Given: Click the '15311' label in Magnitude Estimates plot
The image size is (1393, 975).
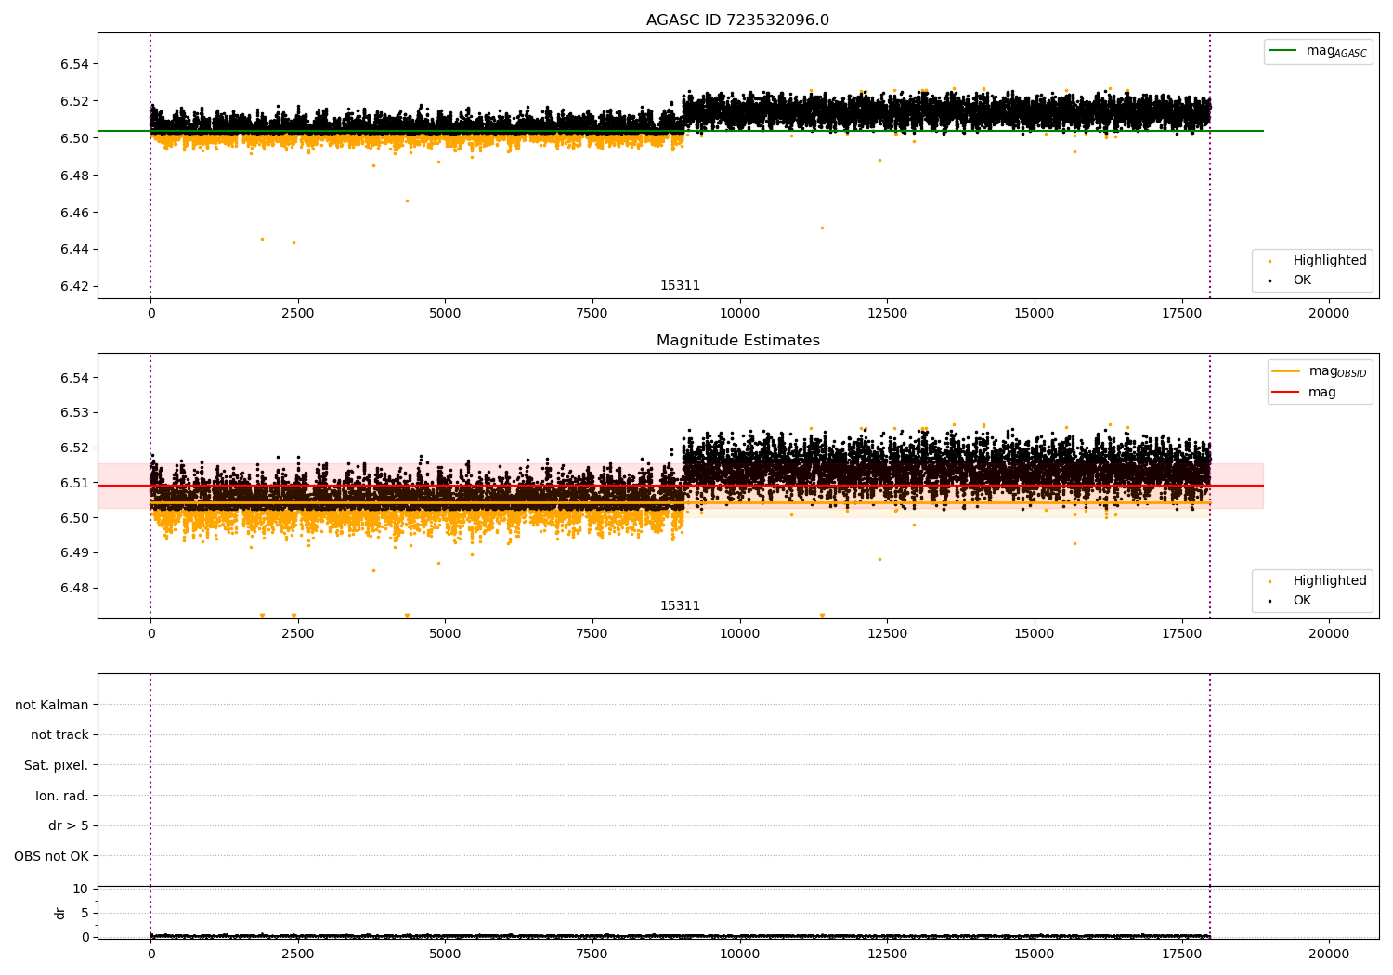Looking at the screenshot, I should [680, 606].
